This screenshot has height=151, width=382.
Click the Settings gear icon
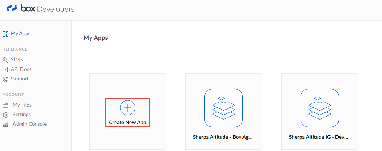point(6,115)
